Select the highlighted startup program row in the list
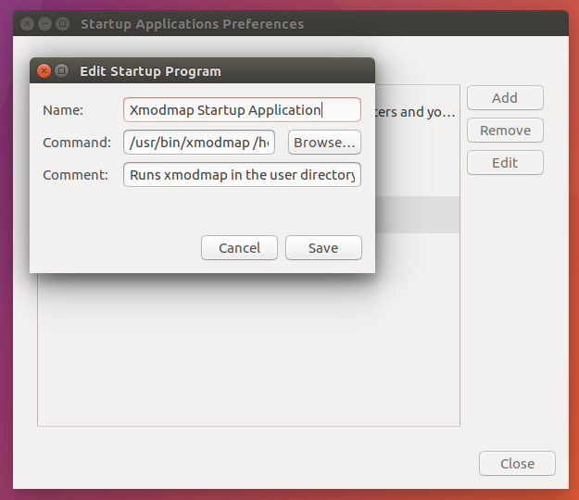 [x=417, y=215]
